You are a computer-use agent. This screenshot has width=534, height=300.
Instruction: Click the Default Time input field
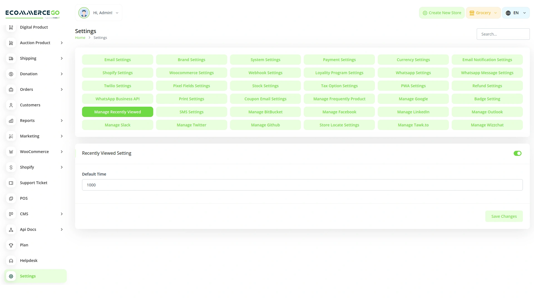point(302,185)
